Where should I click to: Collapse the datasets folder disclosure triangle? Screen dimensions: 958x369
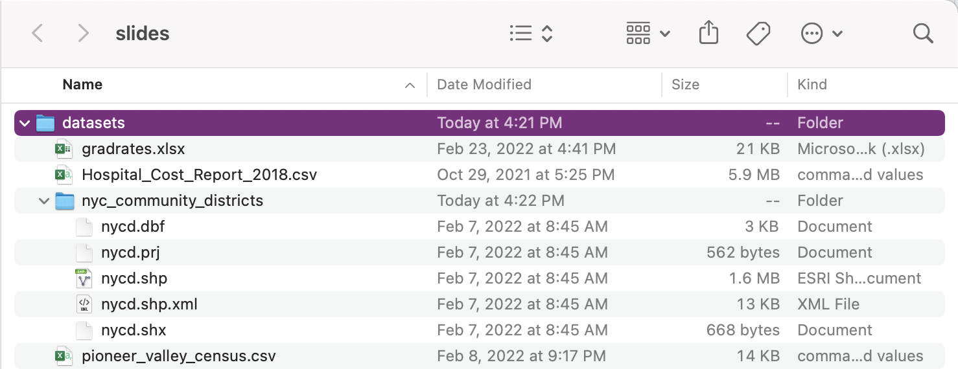[25, 123]
